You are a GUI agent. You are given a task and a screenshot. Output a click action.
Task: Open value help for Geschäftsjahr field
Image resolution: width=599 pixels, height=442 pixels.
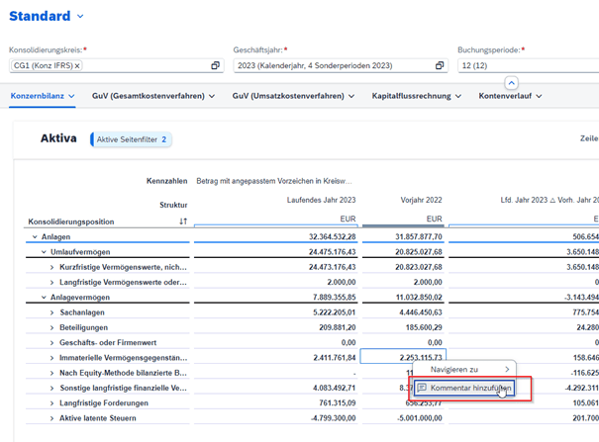[x=440, y=65]
